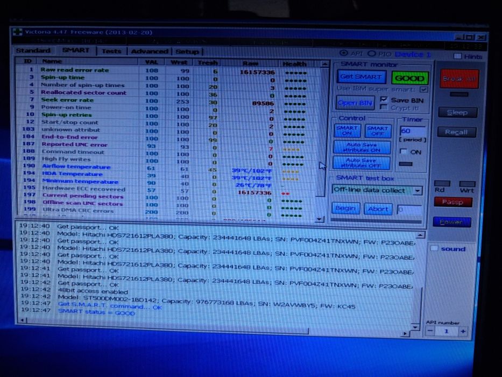Select the PIO radio button
The width and height of the screenshot is (502, 377).
pos(371,53)
